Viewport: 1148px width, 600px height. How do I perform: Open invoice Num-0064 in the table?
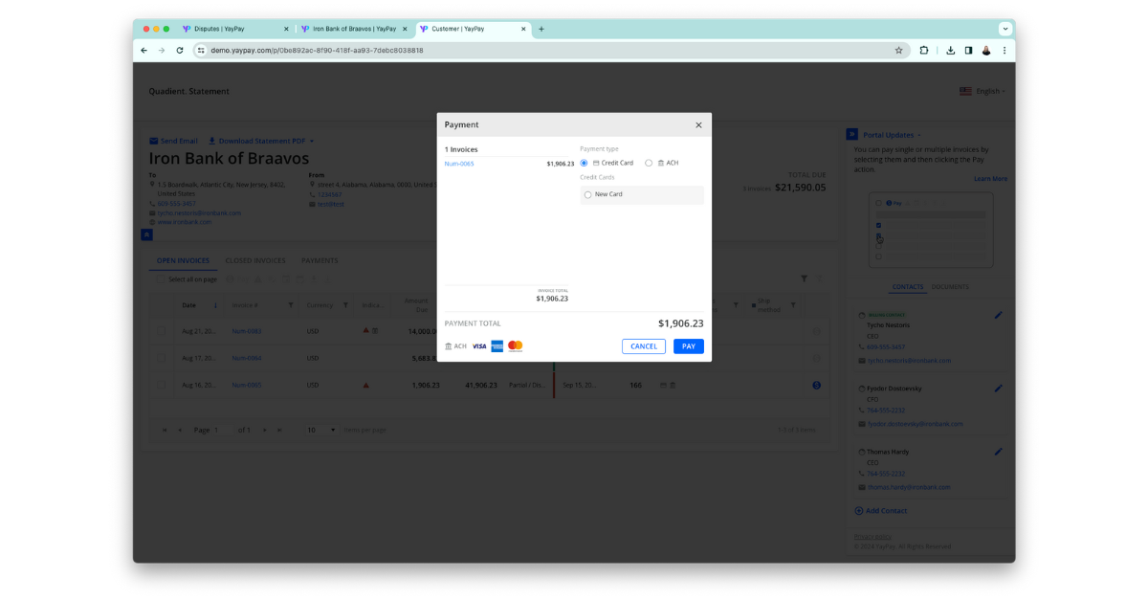tap(247, 358)
